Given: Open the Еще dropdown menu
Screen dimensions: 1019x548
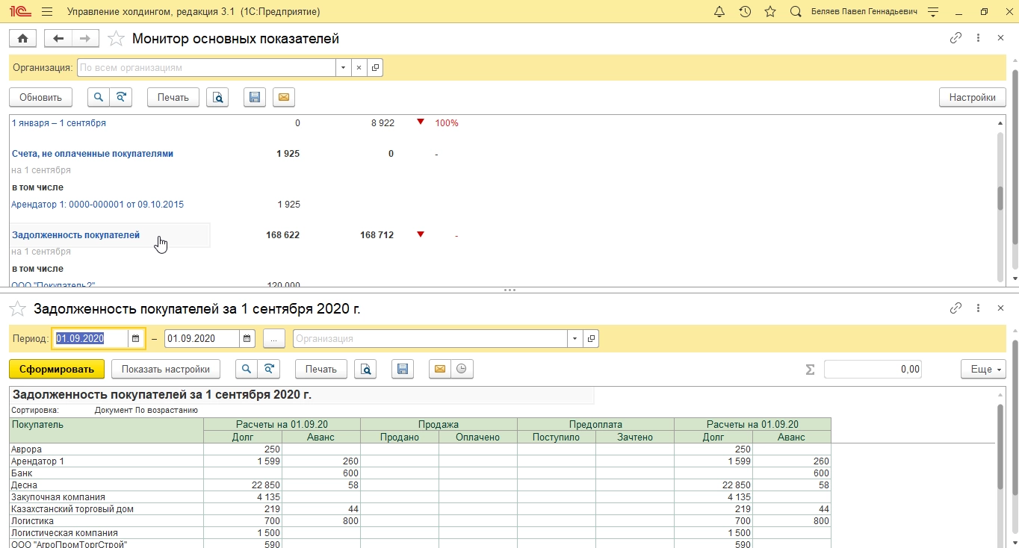Looking at the screenshot, I should click(x=982, y=369).
